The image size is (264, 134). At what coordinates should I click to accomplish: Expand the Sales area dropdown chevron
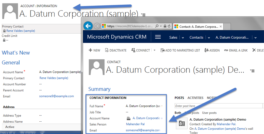point(183,38)
